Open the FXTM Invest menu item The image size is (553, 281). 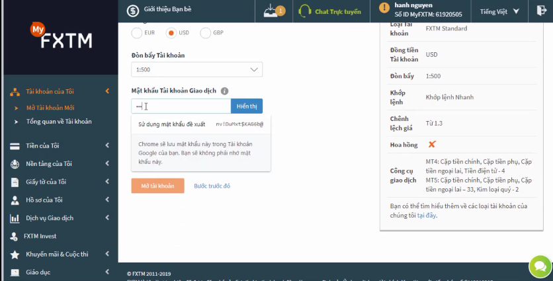pos(40,236)
